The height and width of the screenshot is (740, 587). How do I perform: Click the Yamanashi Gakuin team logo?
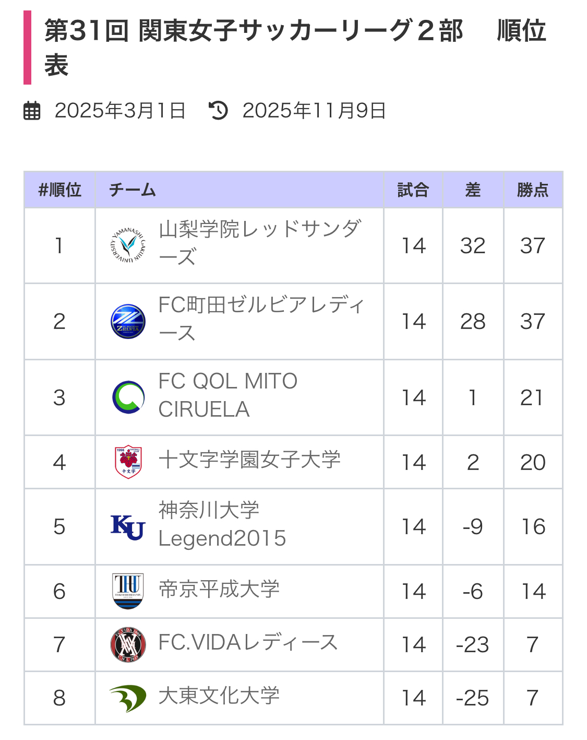128,245
